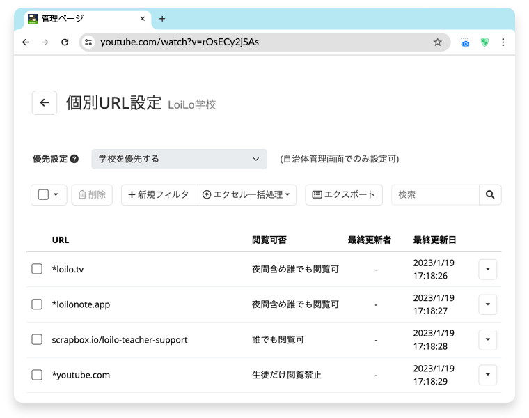Open the 学校を優先する dropdown
The width and height of the screenshot is (529, 418).
pyautogui.click(x=179, y=159)
